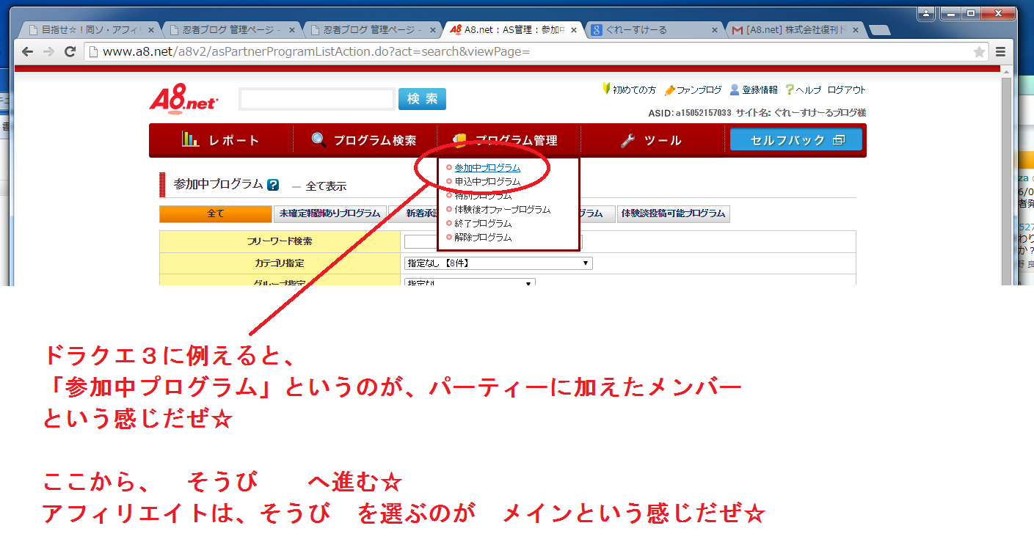Image resolution: width=1034 pixels, height=545 pixels.
Task: Open the レポート menu
Action: point(220,140)
